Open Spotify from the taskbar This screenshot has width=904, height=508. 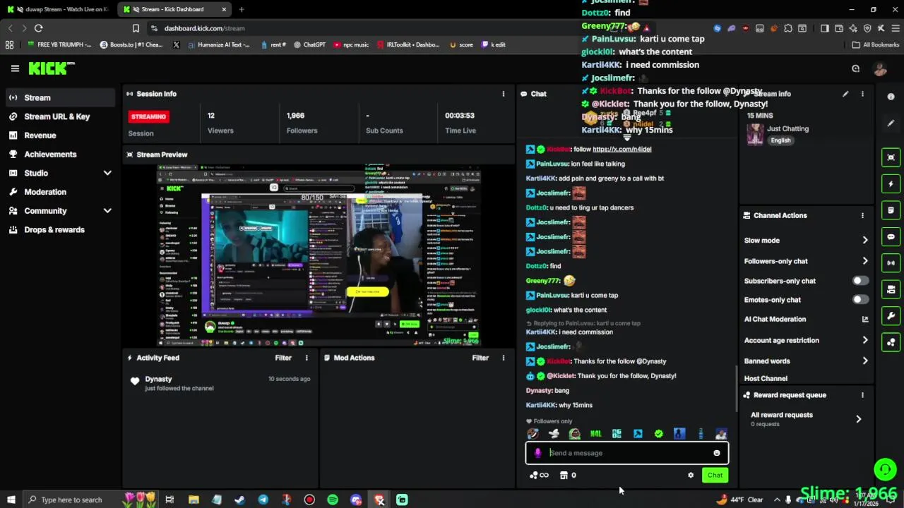point(333,500)
